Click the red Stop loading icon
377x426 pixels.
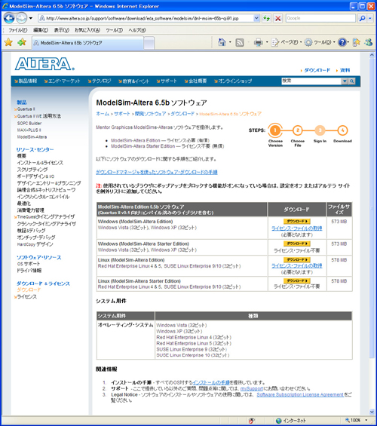click(x=278, y=18)
